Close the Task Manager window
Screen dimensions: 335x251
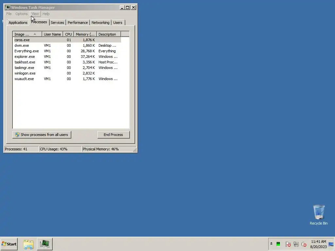(133, 8)
